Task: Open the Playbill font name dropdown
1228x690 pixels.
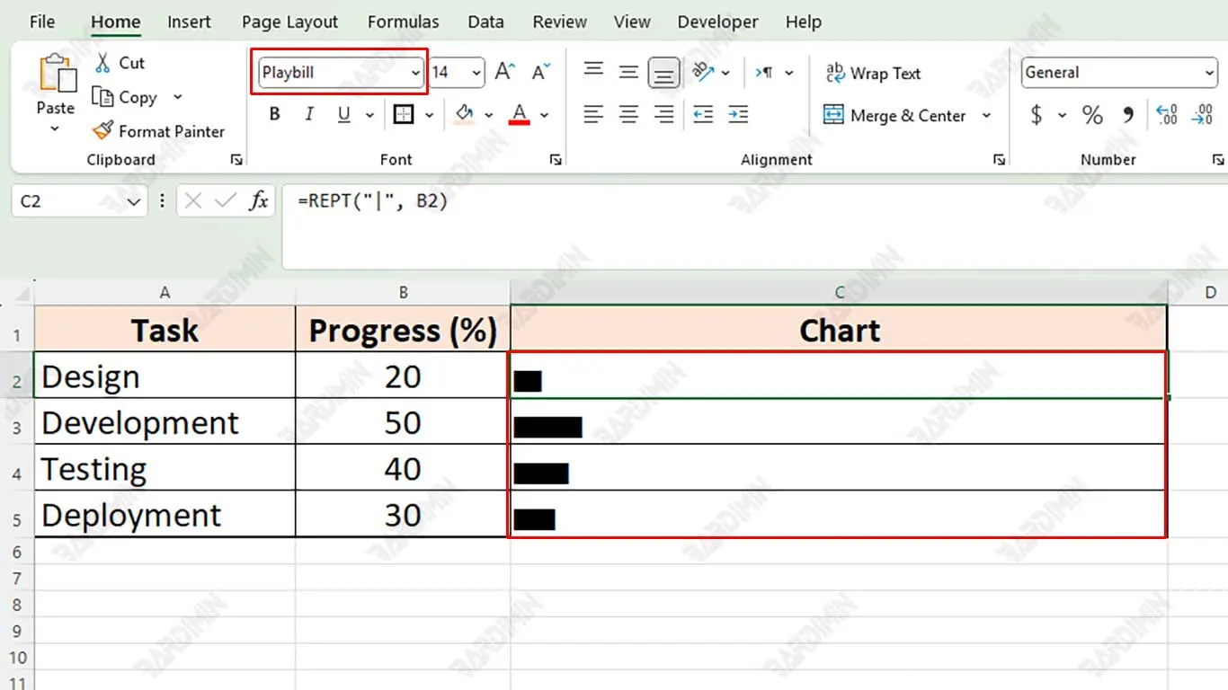Action: point(415,73)
